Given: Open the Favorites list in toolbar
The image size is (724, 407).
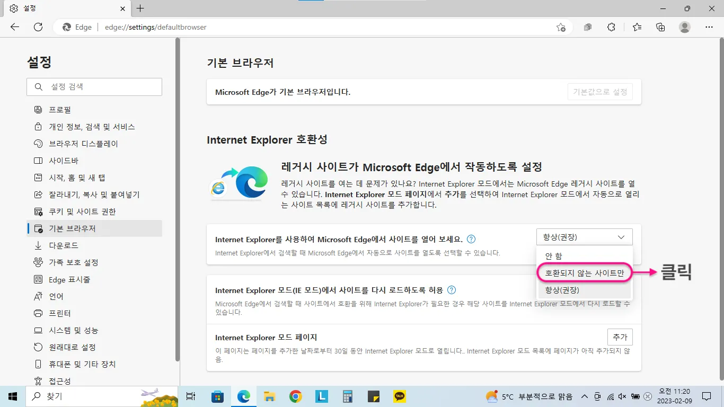Looking at the screenshot, I should point(637,27).
